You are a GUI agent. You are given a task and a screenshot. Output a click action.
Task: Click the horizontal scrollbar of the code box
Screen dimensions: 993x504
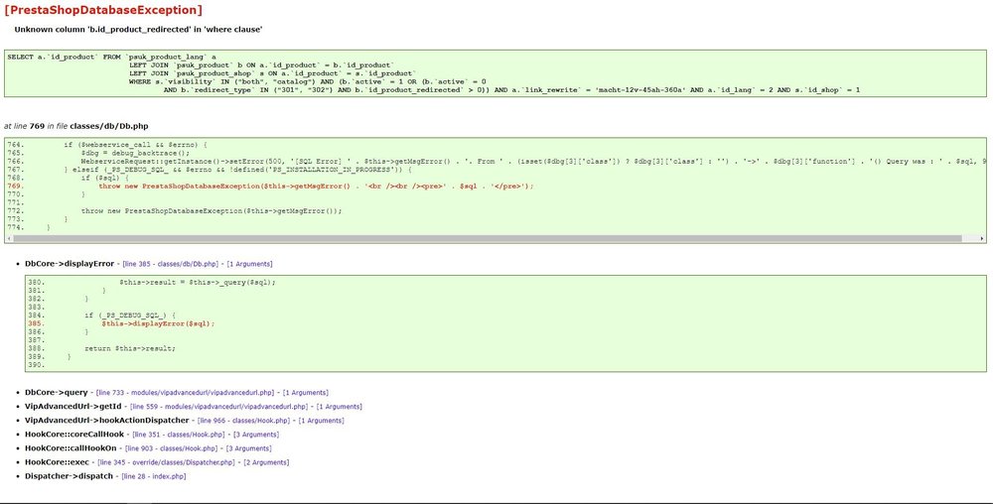488,238
